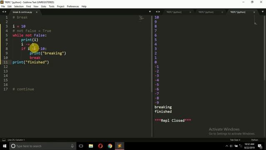Close the active third REPL tab
The width and height of the screenshot is (266, 150).
click(x=254, y=12)
